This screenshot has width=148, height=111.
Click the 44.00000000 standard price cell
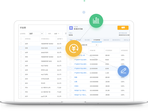[94, 60]
